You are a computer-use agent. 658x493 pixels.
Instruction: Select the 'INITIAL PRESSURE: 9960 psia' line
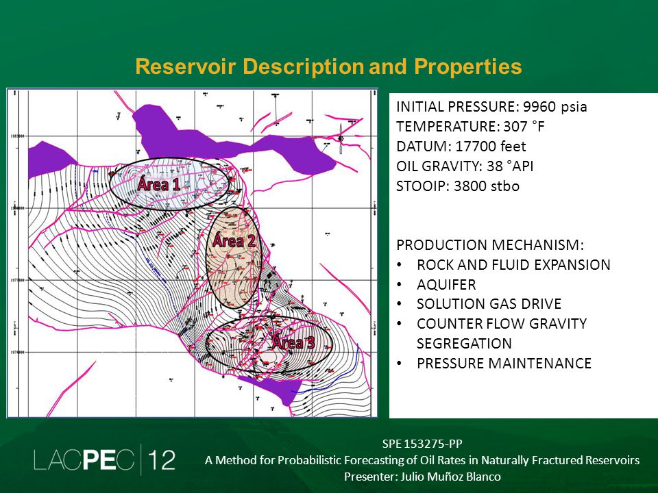tap(491, 107)
